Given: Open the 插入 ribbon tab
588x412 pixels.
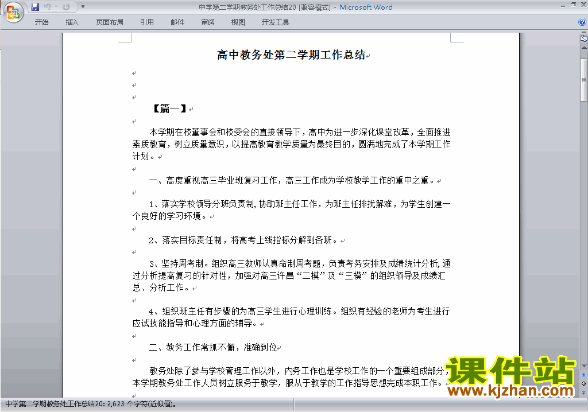Looking at the screenshot, I should click(72, 22).
